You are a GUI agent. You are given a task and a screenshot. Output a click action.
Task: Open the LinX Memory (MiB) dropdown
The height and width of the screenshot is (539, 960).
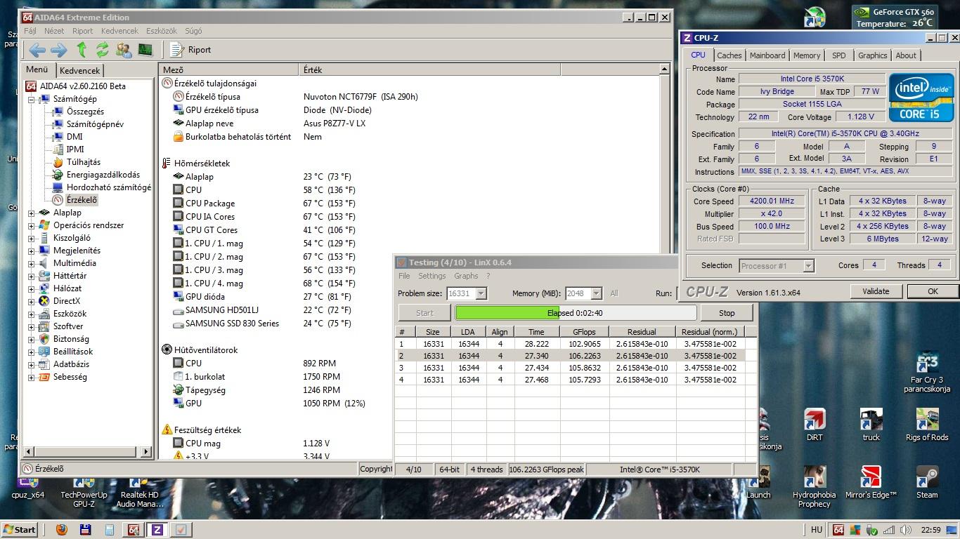tap(584, 293)
